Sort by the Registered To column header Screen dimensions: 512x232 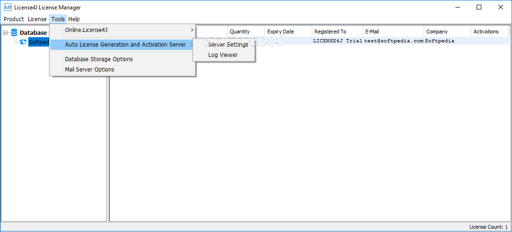[x=337, y=32]
